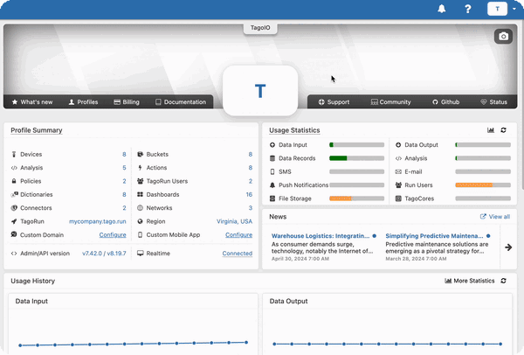
Task: Click the Data Records usage bar
Action: [357, 158]
